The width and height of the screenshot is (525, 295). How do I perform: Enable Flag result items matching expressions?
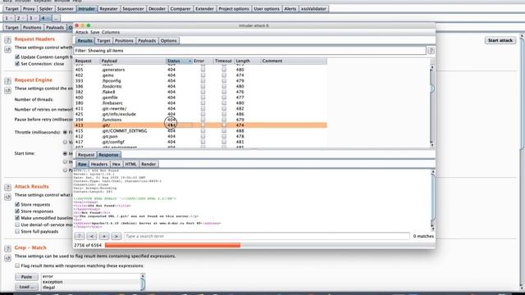pyautogui.click(x=17, y=265)
